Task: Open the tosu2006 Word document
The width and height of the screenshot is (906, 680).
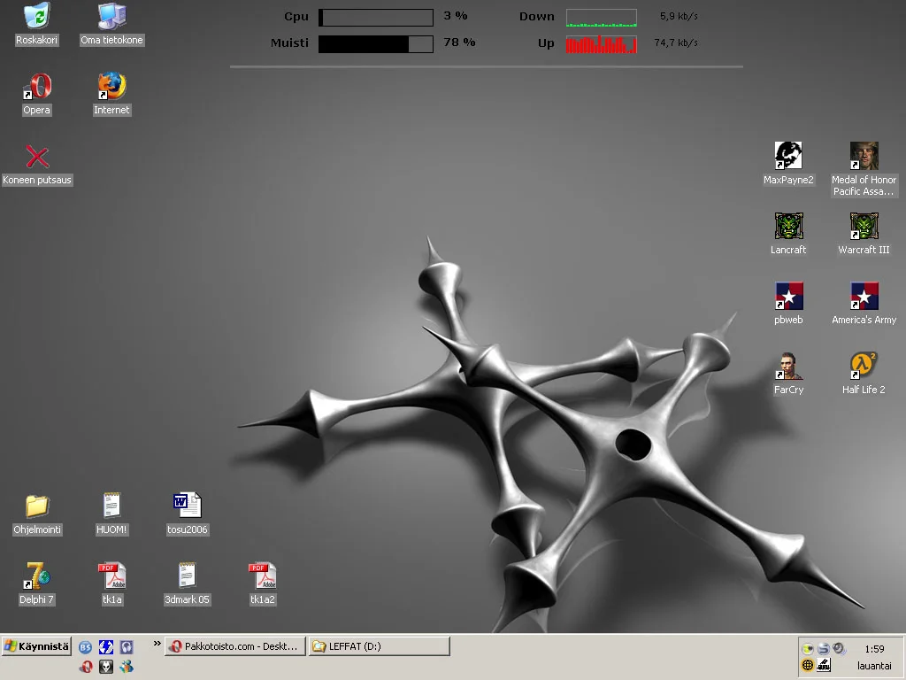Action: [x=187, y=506]
